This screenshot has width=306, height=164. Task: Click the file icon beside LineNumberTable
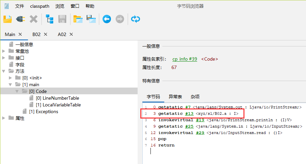pos(31,98)
